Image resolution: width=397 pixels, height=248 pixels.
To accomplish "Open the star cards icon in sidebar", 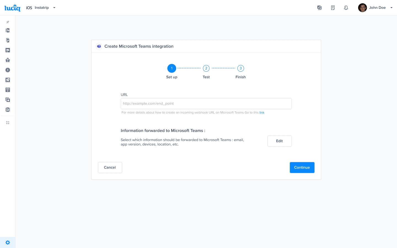I will [x=8, y=100].
